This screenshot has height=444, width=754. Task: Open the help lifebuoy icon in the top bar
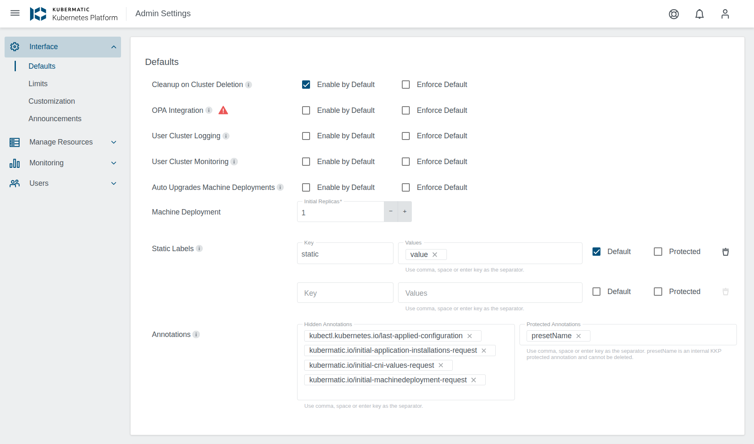(x=673, y=14)
